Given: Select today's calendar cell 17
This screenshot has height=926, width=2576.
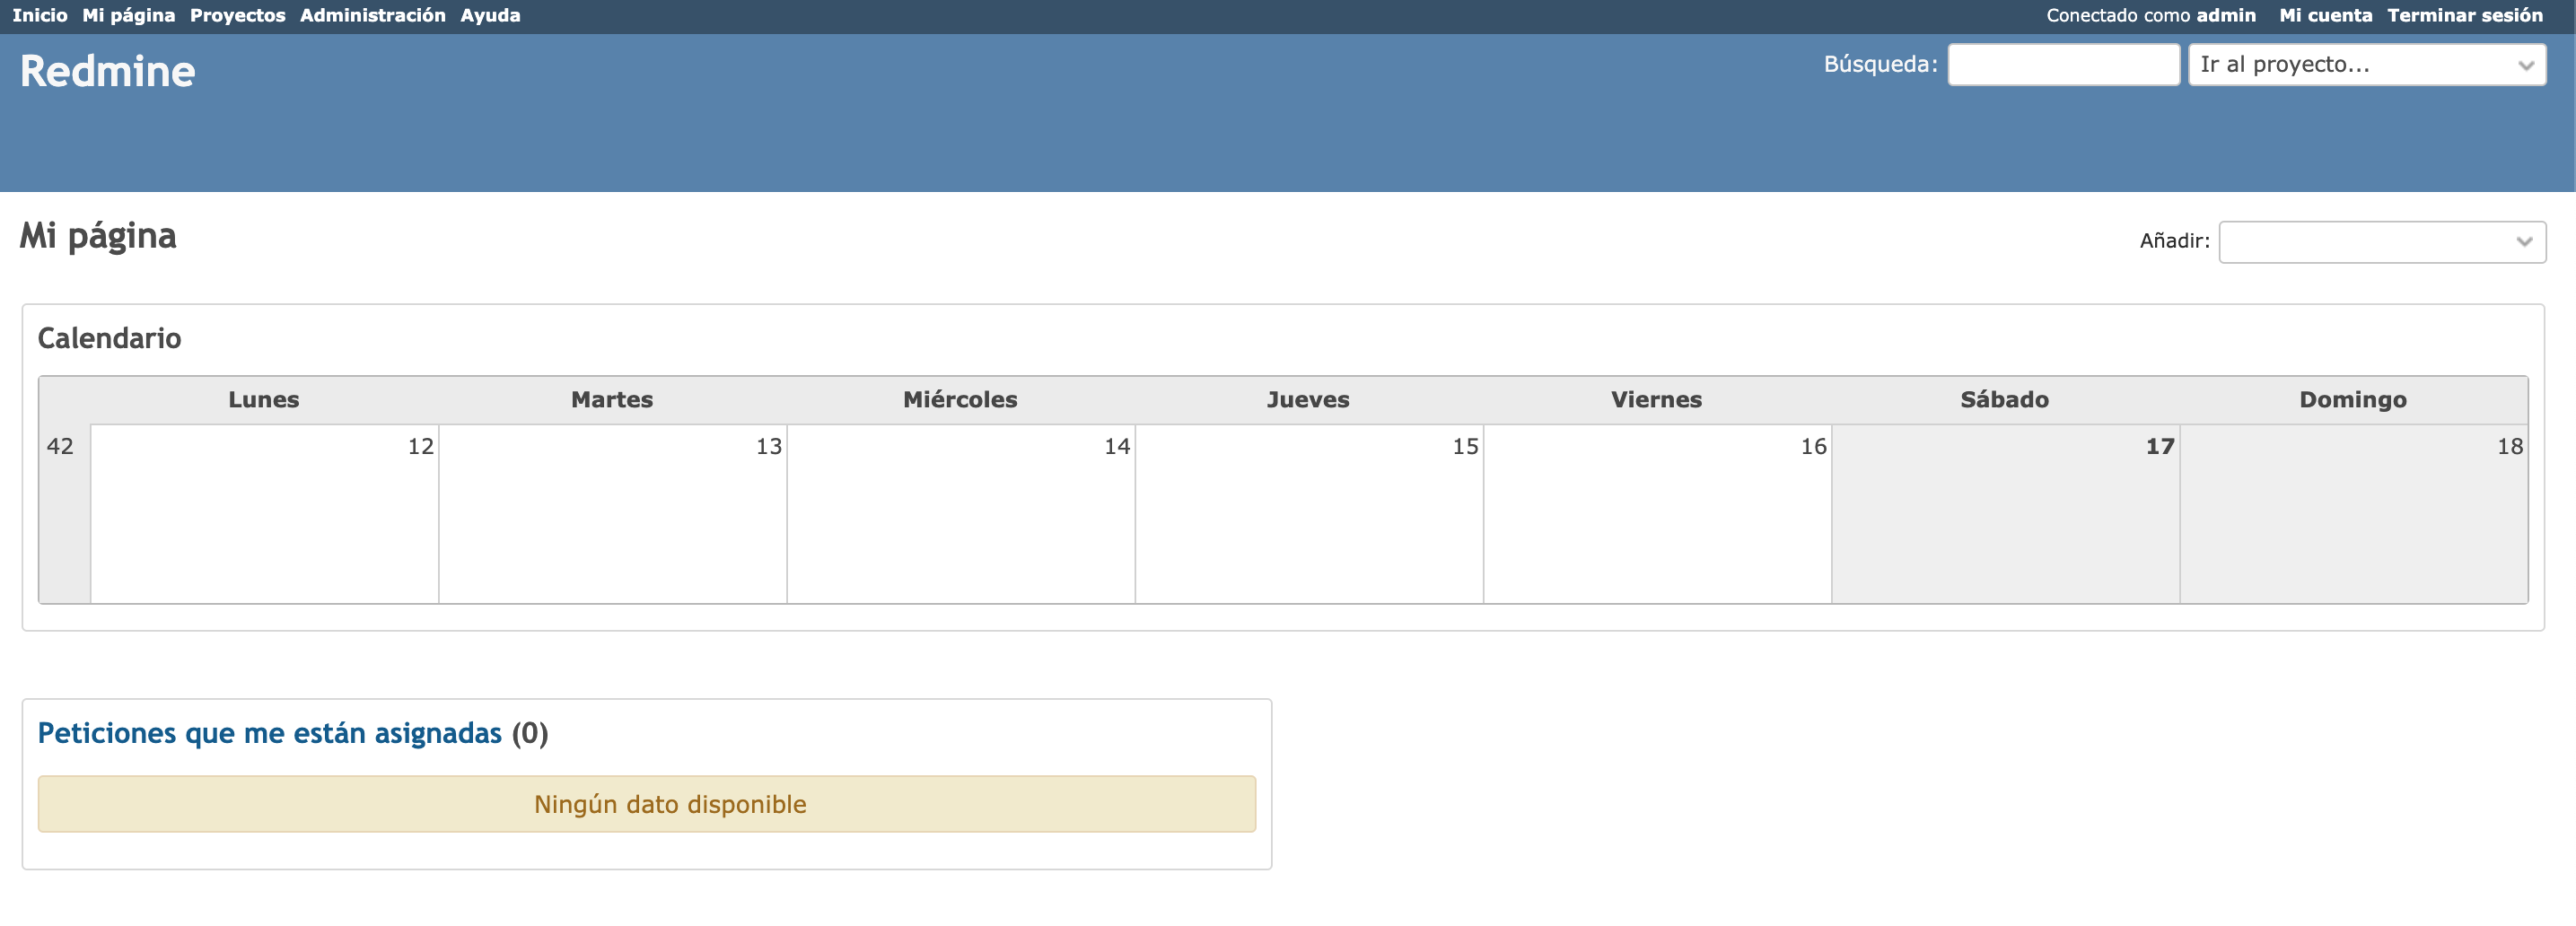Looking at the screenshot, I should tap(2005, 513).
